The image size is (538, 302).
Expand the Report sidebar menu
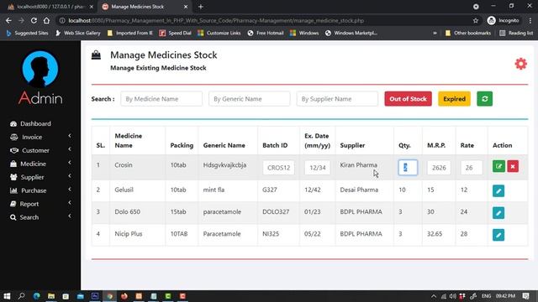tap(40, 204)
